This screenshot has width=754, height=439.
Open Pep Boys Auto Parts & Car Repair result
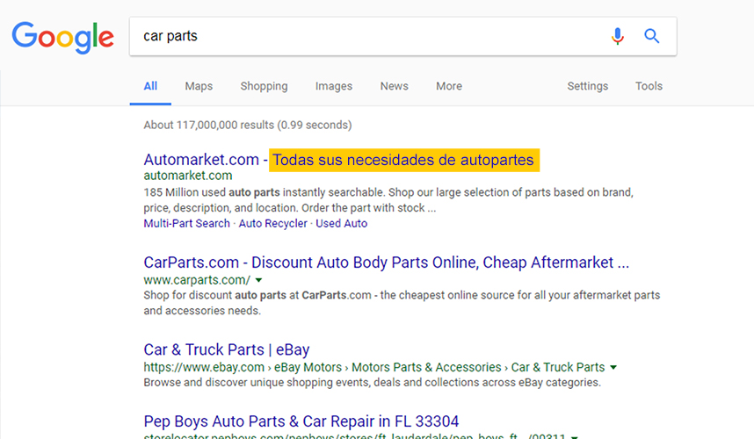301,421
